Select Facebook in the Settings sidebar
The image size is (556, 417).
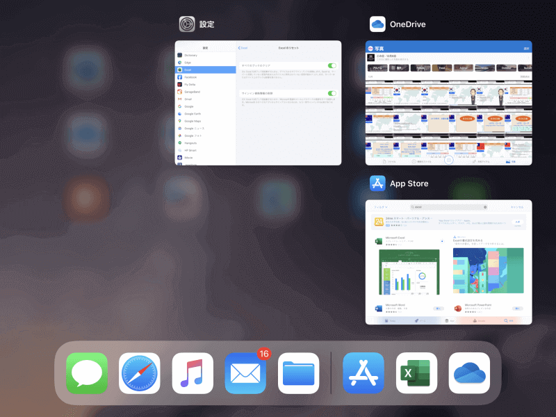pos(205,77)
